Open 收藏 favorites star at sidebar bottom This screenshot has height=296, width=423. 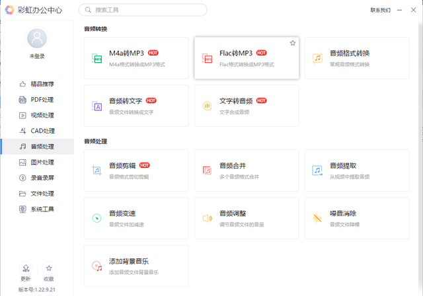click(49, 268)
